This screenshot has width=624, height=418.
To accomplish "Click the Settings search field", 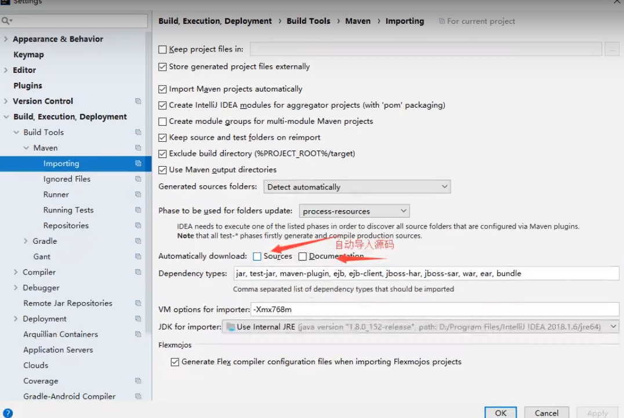I will 74,21.
